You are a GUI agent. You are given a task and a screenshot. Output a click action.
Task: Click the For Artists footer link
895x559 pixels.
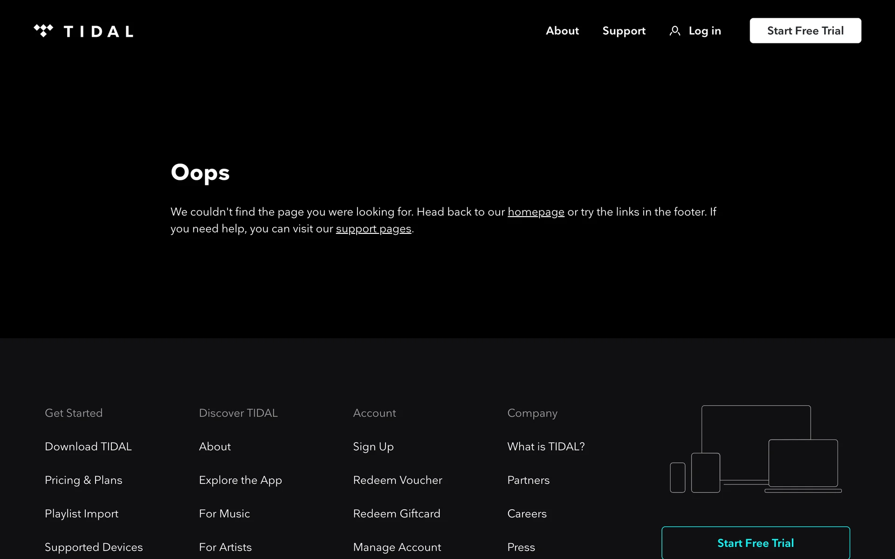click(x=225, y=547)
